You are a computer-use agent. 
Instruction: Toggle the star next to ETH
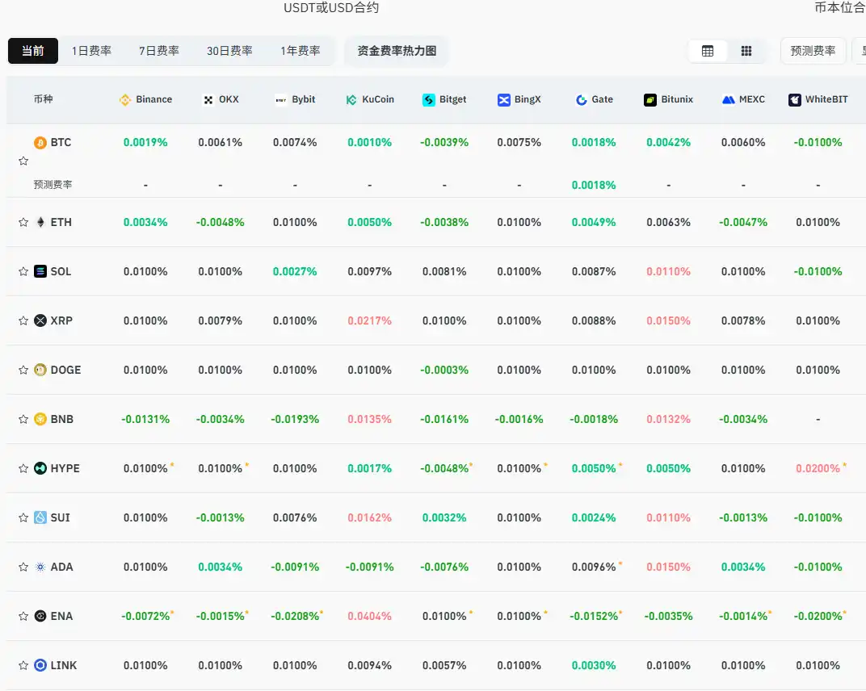coord(23,223)
